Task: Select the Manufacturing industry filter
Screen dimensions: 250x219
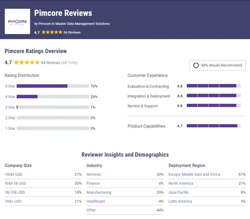Action: [x=99, y=192]
